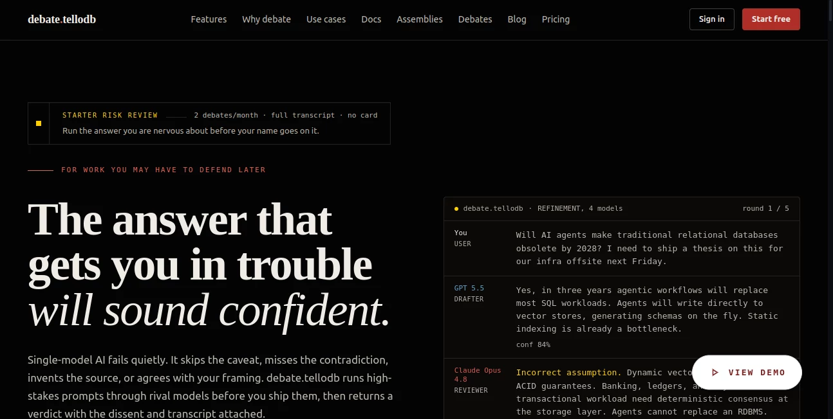This screenshot has height=419, width=833.
Task: View Pricing page
Action: point(556,19)
